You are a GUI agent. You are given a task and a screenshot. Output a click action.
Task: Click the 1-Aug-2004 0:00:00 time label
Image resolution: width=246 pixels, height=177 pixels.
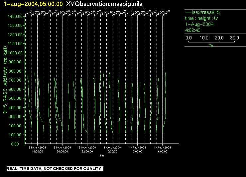112,149
